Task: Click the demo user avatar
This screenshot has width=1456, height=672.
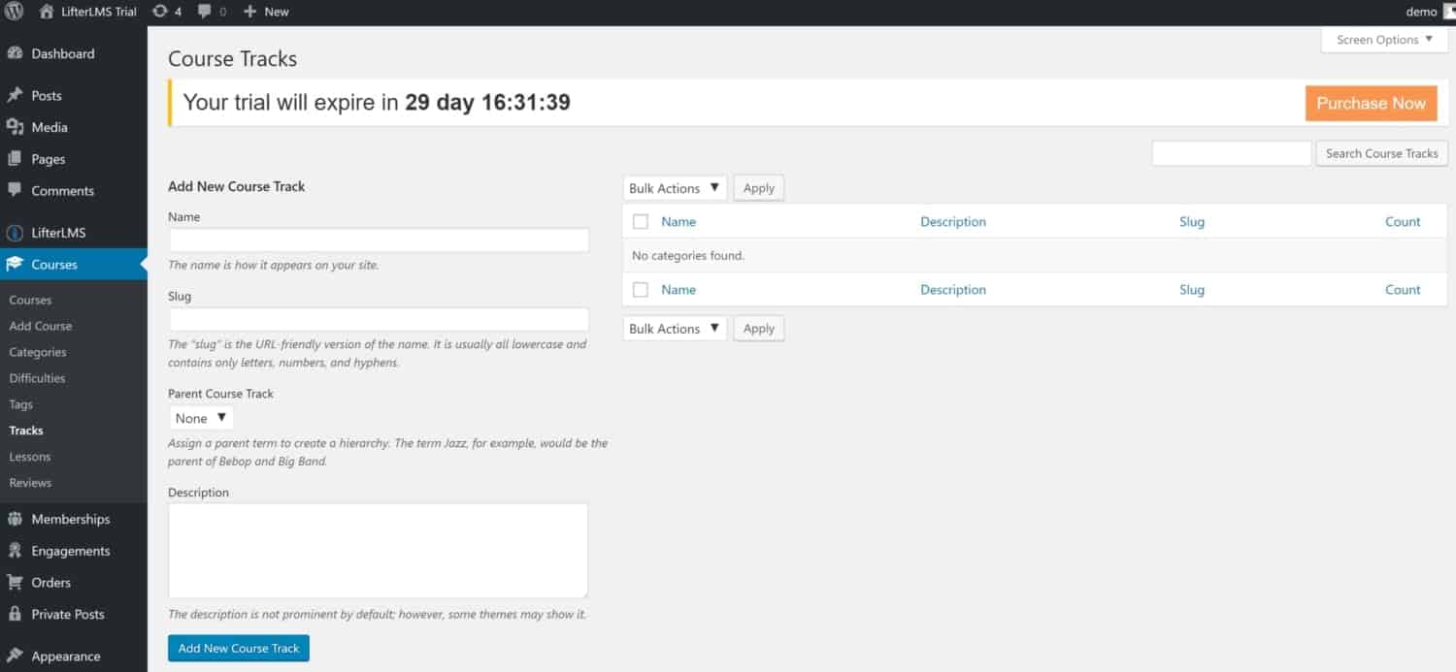Action: pos(1449,12)
